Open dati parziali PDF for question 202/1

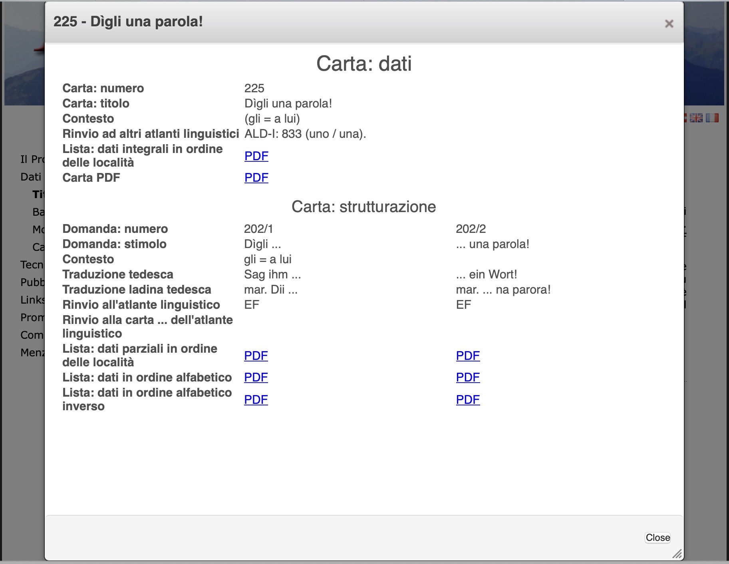(x=256, y=355)
